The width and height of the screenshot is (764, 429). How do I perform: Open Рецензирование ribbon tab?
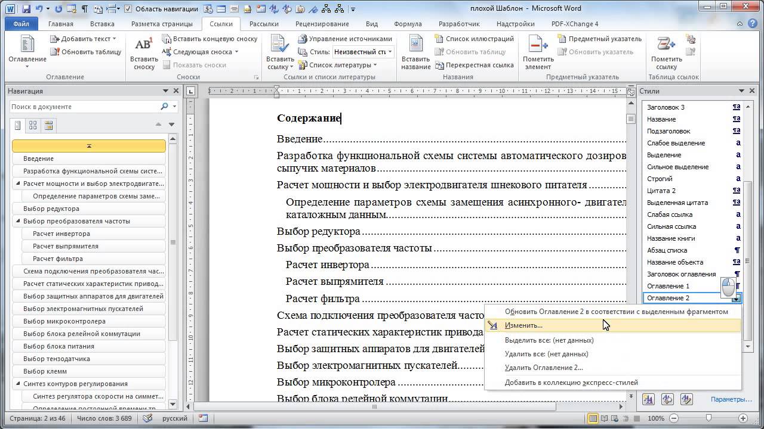pos(322,24)
